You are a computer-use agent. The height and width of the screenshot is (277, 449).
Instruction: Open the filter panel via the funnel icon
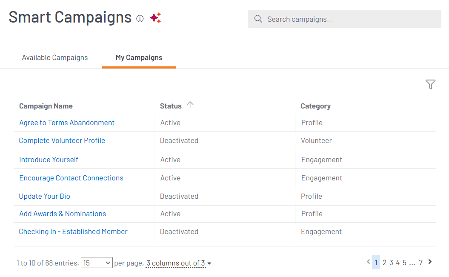pyautogui.click(x=430, y=85)
